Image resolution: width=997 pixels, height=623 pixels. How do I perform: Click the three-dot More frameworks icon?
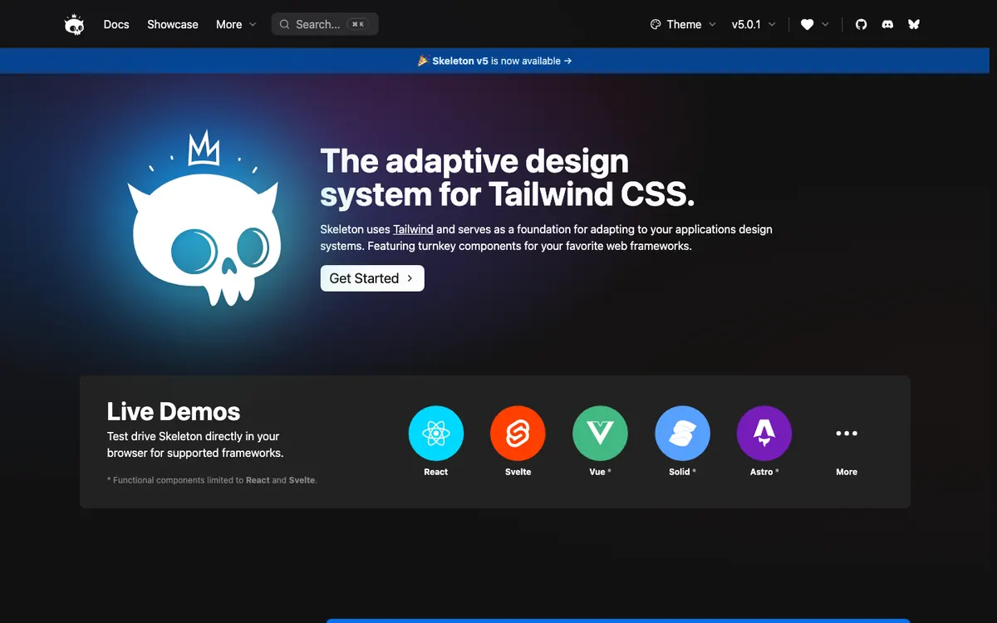(x=847, y=433)
